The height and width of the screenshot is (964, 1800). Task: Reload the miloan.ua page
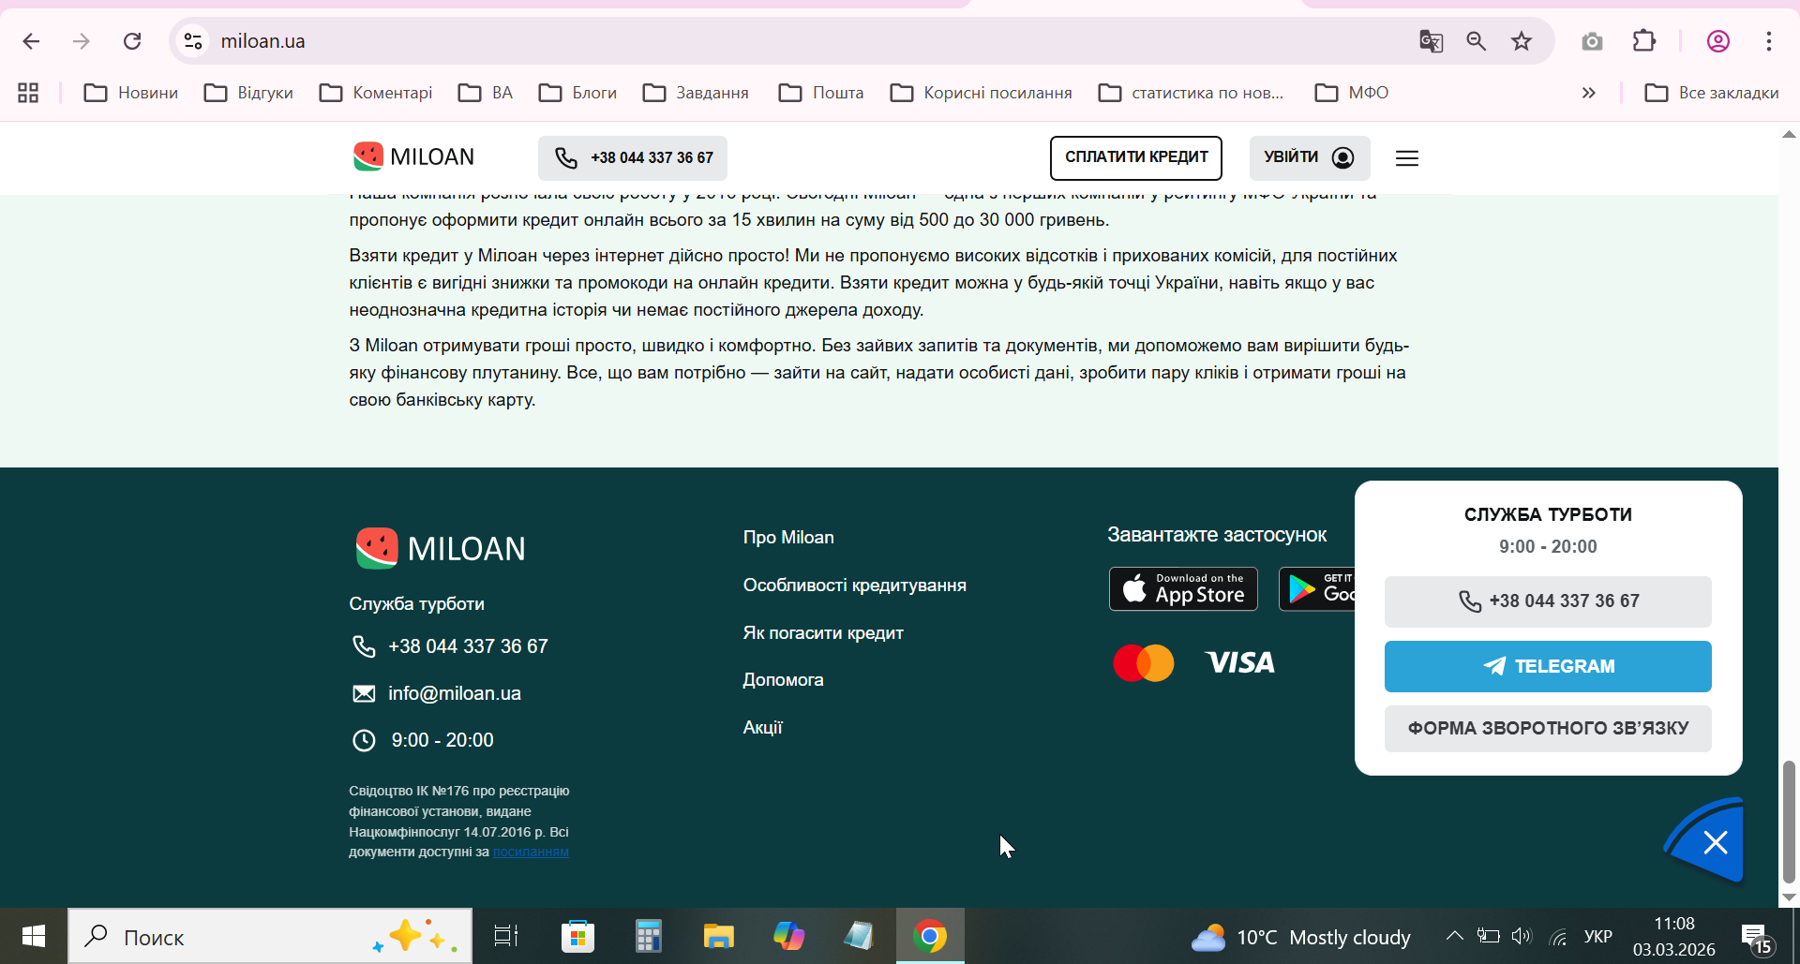click(132, 41)
